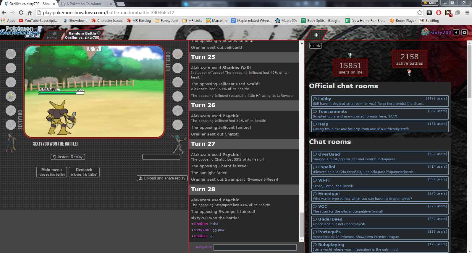The height and width of the screenshot is (253, 472).
Task: Click the battle log scrollbar thumb
Action: 302,225
